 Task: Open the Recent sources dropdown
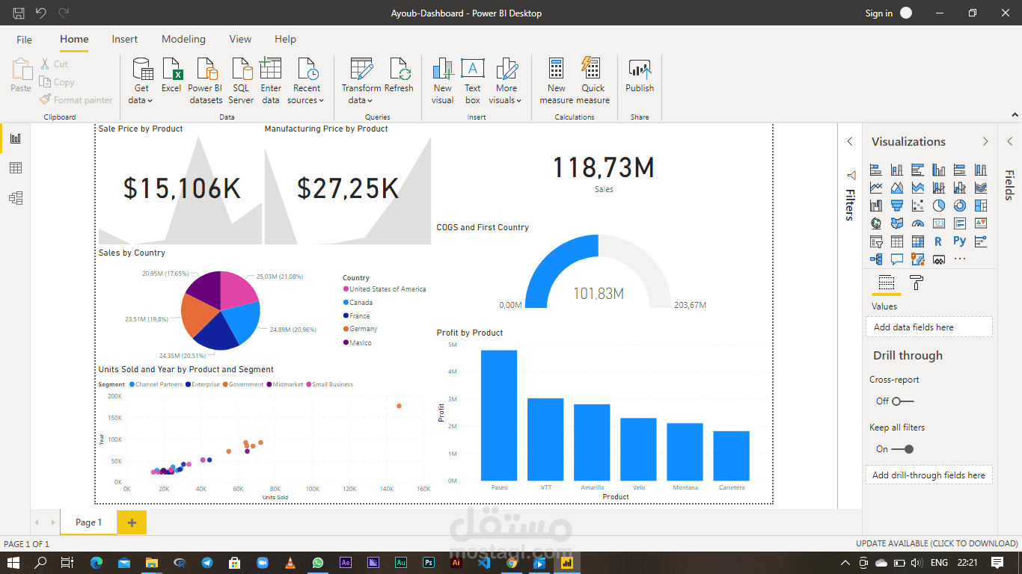point(306,81)
